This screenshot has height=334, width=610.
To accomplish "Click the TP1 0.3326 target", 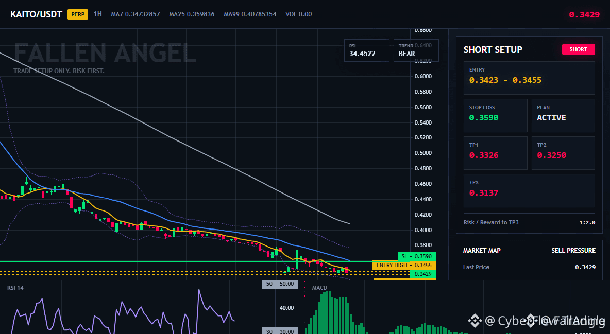I will pos(495,153).
